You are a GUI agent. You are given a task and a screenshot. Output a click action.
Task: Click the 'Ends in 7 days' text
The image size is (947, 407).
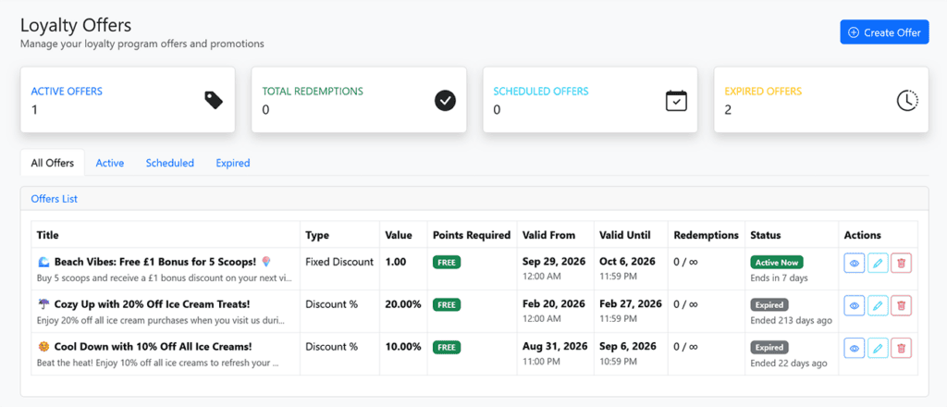point(779,277)
